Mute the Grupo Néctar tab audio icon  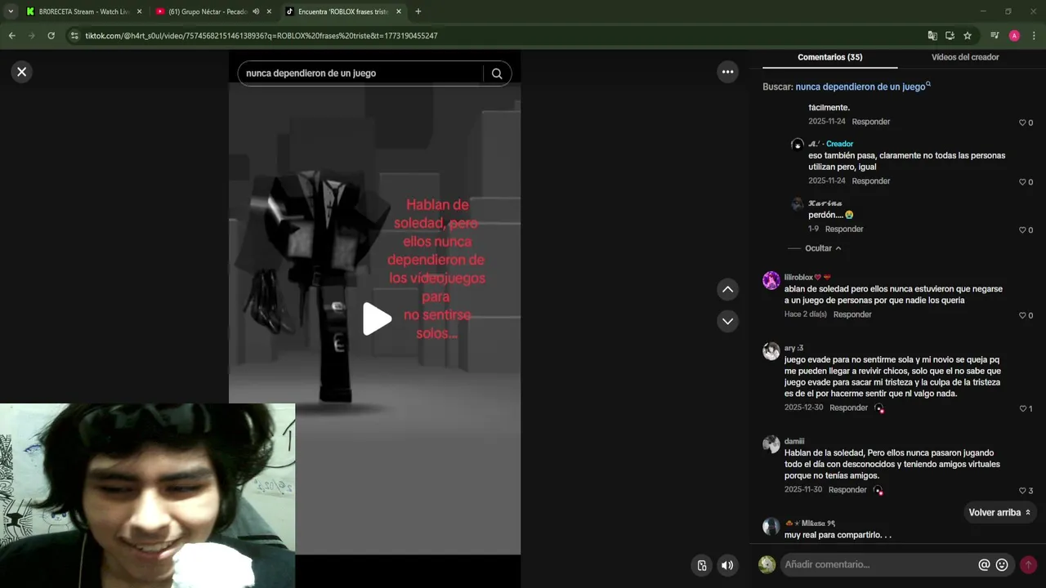point(256,11)
